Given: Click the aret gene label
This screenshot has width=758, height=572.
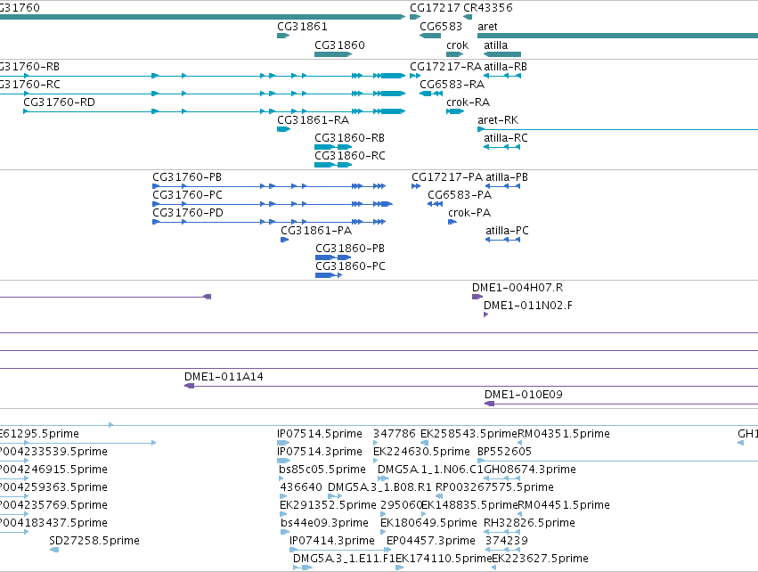Looking at the screenshot, I should pos(487,27).
